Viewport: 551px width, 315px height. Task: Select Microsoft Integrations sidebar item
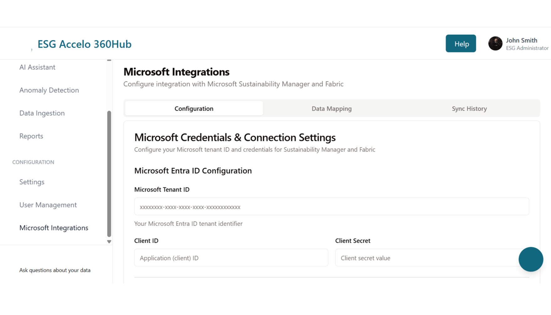click(54, 228)
